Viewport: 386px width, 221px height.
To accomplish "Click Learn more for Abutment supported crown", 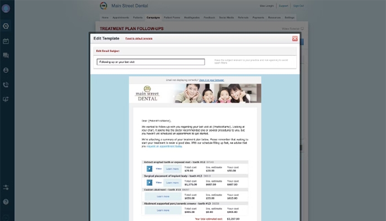I will (163, 211).
